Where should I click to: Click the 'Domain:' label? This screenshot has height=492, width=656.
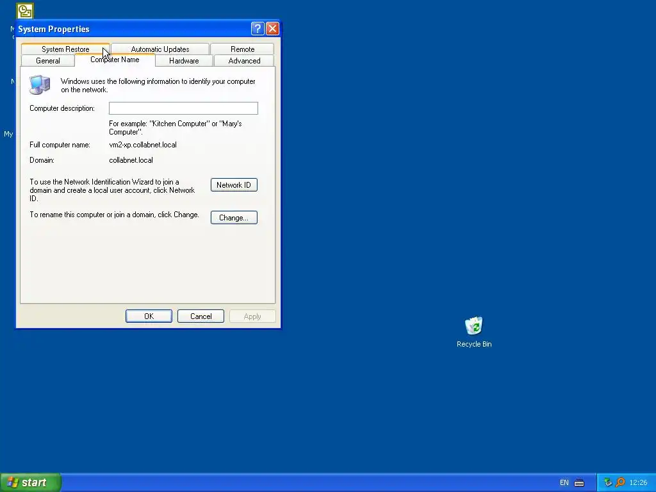(42, 160)
